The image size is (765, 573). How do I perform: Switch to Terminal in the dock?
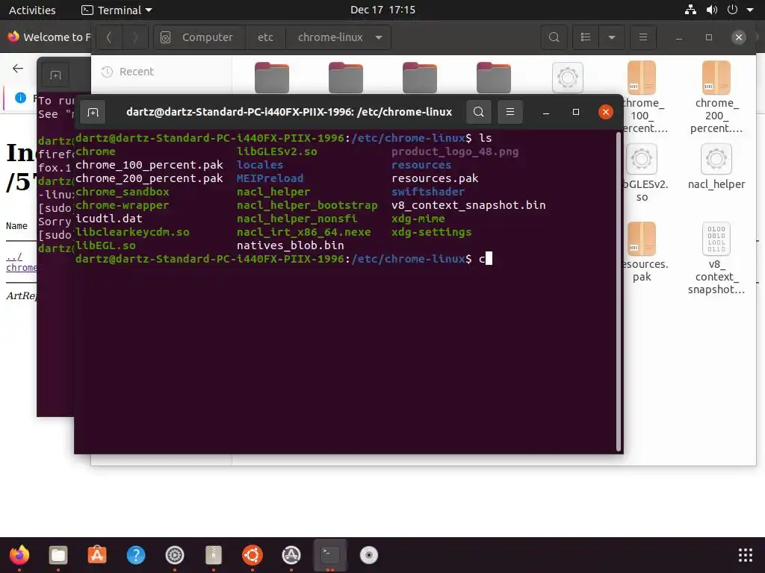point(329,555)
